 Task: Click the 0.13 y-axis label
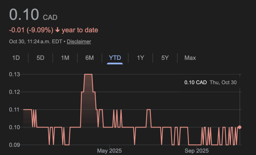pyautogui.click(x=14, y=74)
